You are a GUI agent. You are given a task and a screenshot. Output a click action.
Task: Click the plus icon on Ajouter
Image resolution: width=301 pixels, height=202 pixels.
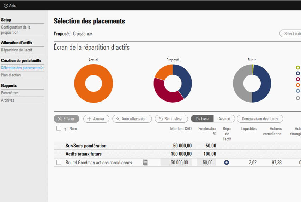click(89, 119)
